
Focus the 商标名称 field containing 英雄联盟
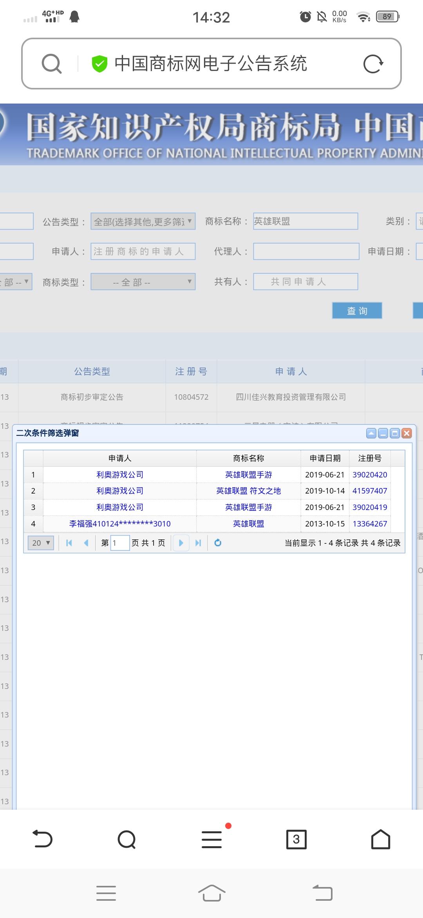click(305, 221)
